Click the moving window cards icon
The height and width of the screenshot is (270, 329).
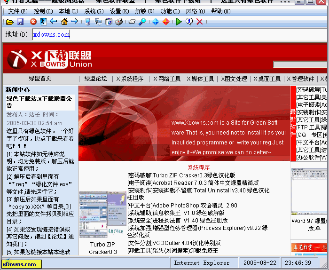pos(132,22)
